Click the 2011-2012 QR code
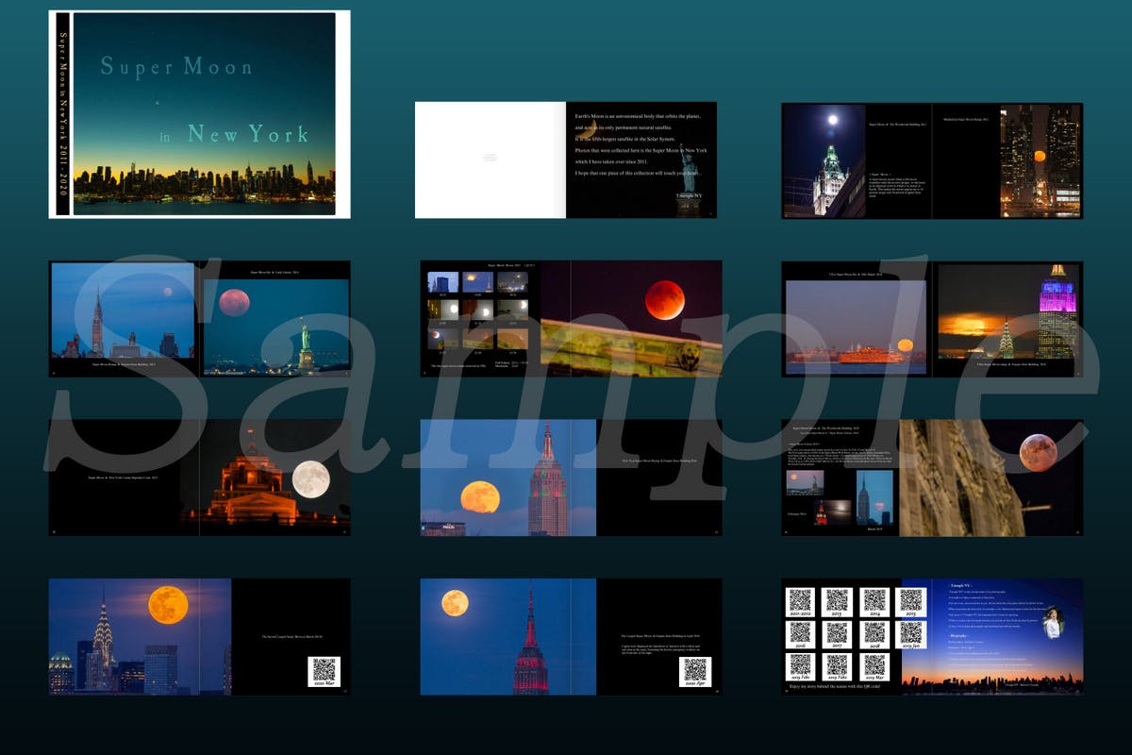Image resolution: width=1132 pixels, height=755 pixels. pyautogui.click(x=800, y=601)
